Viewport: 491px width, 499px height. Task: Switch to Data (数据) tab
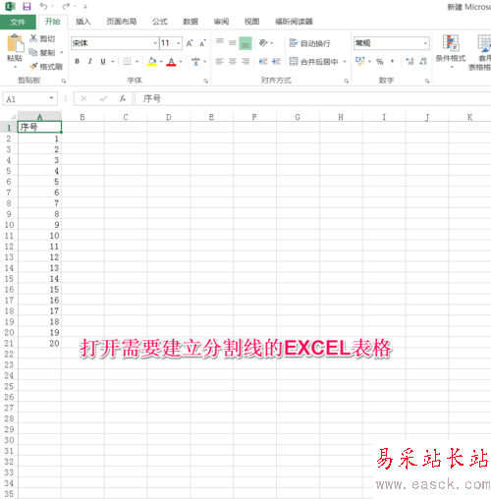tap(191, 22)
